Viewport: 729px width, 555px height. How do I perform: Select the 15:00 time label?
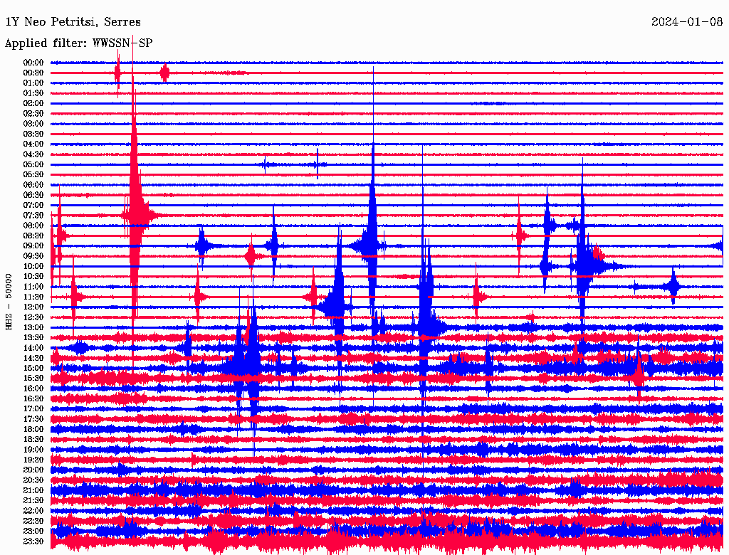pyautogui.click(x=33, y=368)
